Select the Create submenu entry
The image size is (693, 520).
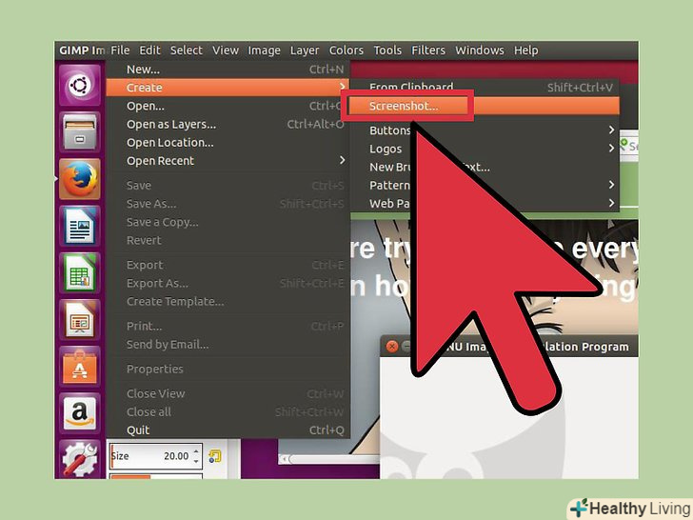click(x=228, y=88)
